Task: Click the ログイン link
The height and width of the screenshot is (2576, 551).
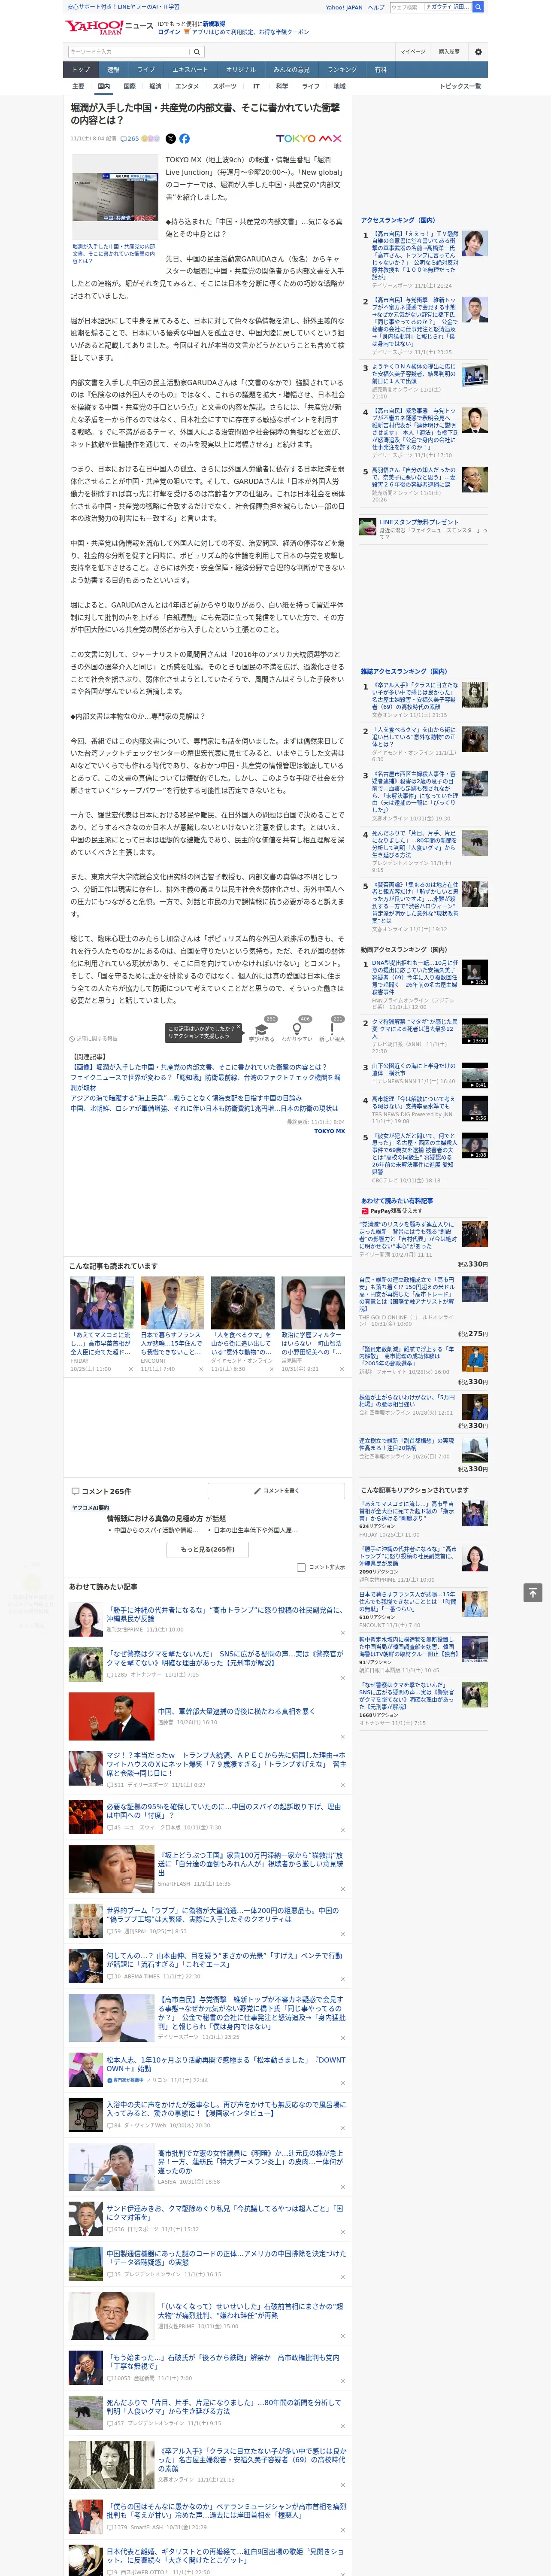Action: (x=169, y=32)
